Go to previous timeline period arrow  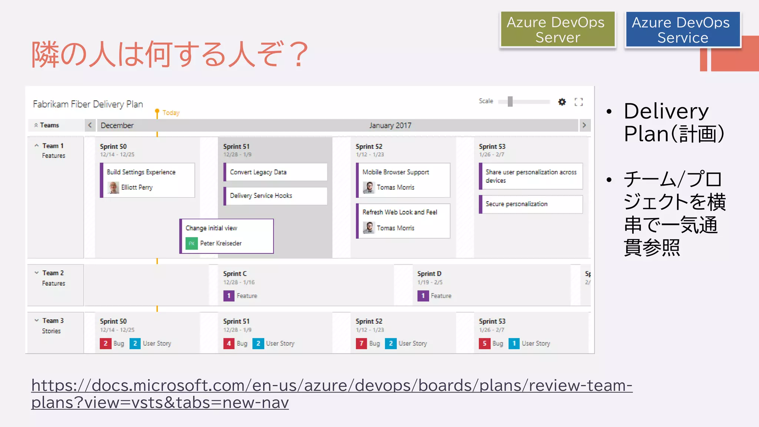[90, 125]
